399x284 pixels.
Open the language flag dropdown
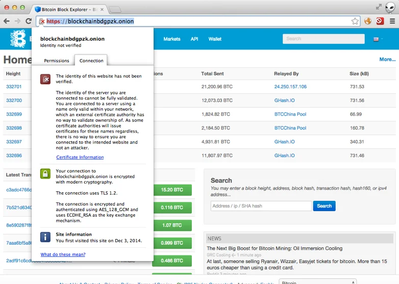[378, 39]
